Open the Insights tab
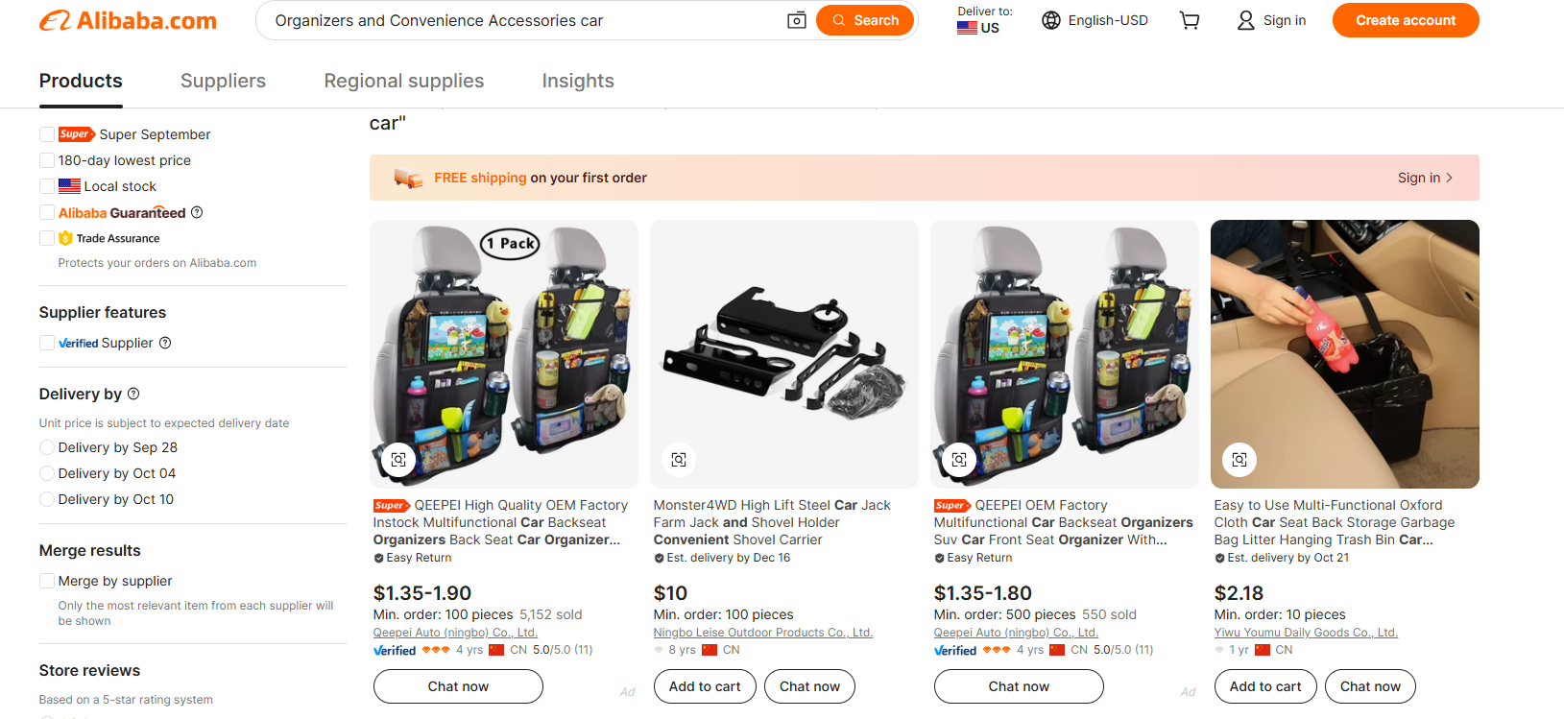 (577, 81)
